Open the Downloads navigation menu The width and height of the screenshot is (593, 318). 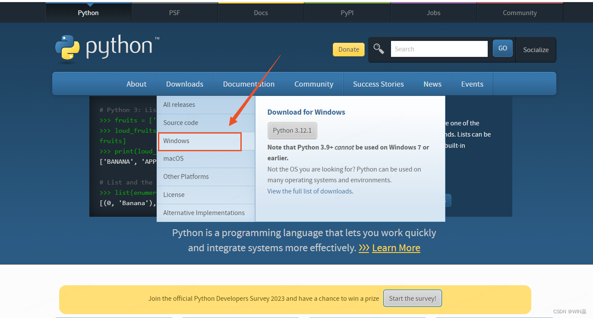(x=185, y=84)
